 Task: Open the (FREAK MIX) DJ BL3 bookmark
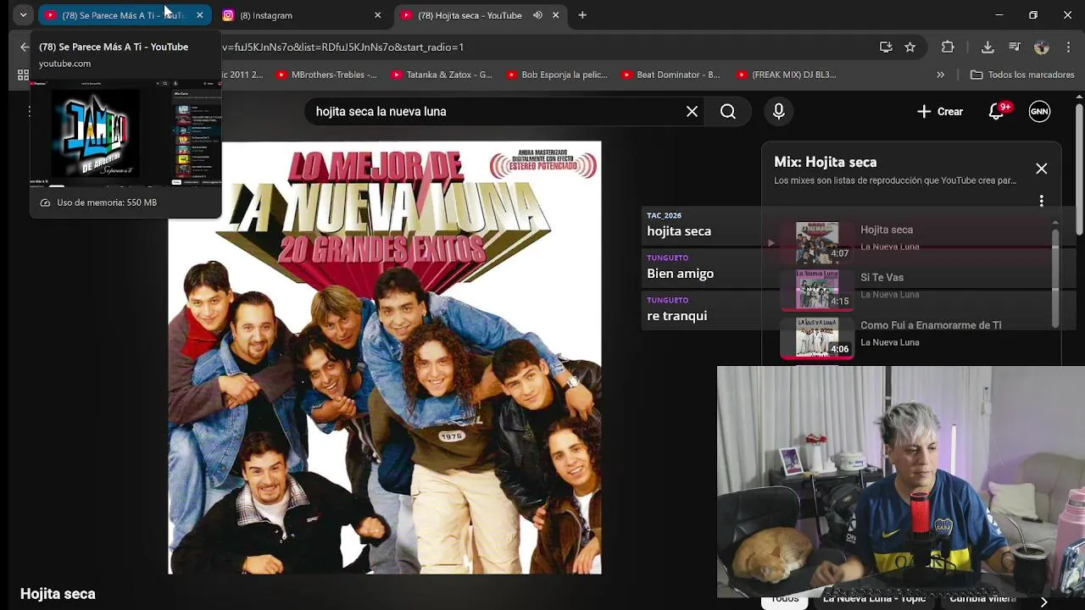pyautogui.click(x=786, y=75)
